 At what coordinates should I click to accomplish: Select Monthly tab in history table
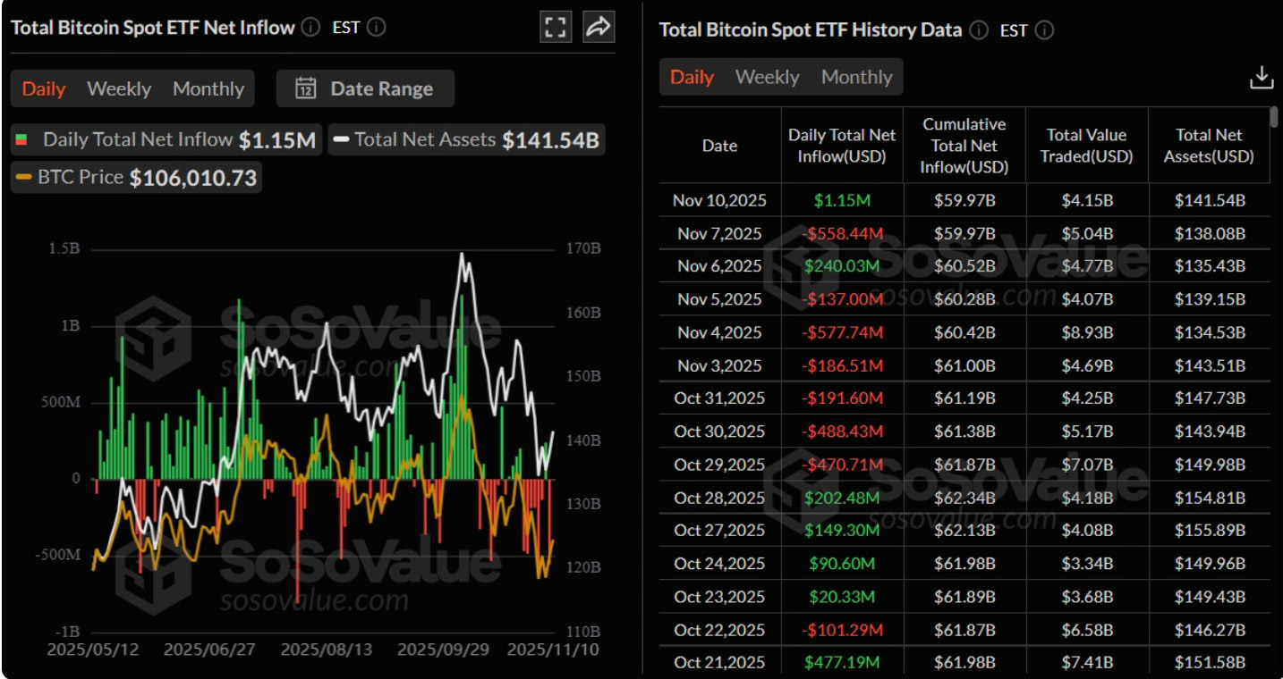tap(857, 77)
